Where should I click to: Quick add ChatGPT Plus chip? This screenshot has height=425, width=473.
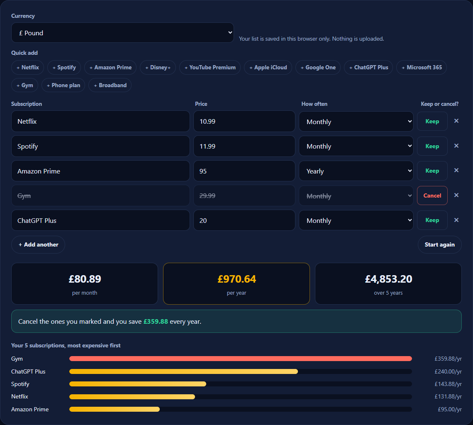368,67
